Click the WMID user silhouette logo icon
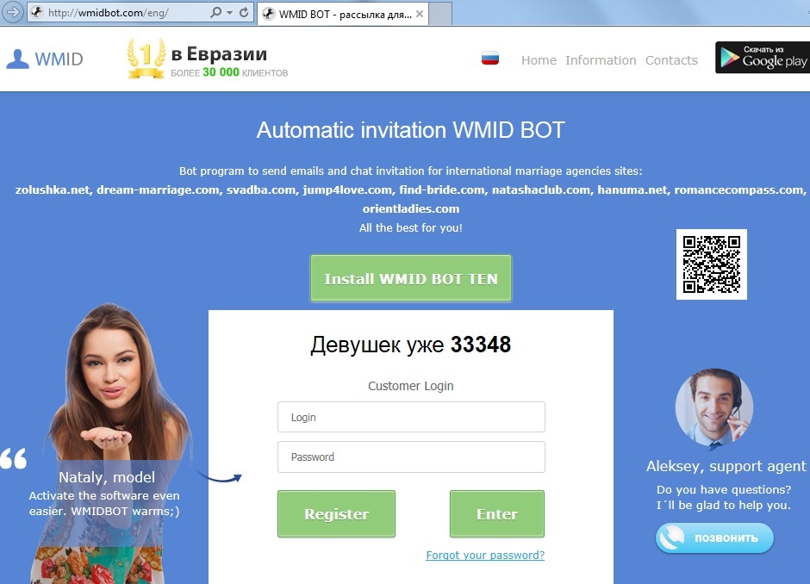This screenshot has width=810, height=584. pyautogui.click(x=17, y=59)
